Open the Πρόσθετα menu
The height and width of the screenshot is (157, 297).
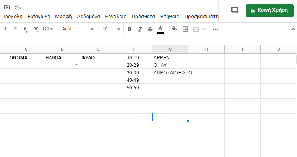click(x=143, y=17)
